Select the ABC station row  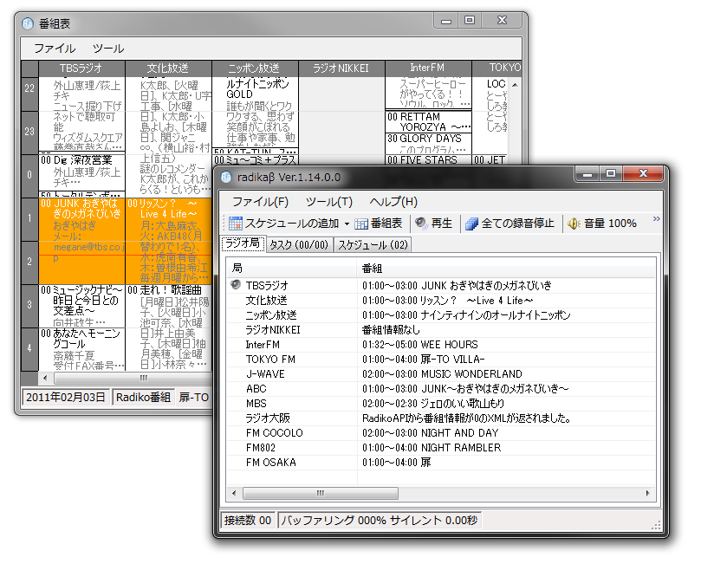(x=441, y=389)
